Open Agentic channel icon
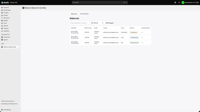Viewport: 200px width, 112px height. point(2,40)
